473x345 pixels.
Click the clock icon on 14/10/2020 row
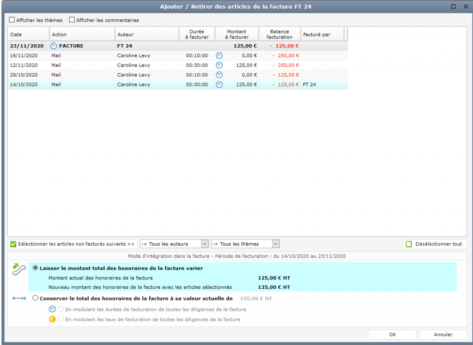[x=219, y=84]
